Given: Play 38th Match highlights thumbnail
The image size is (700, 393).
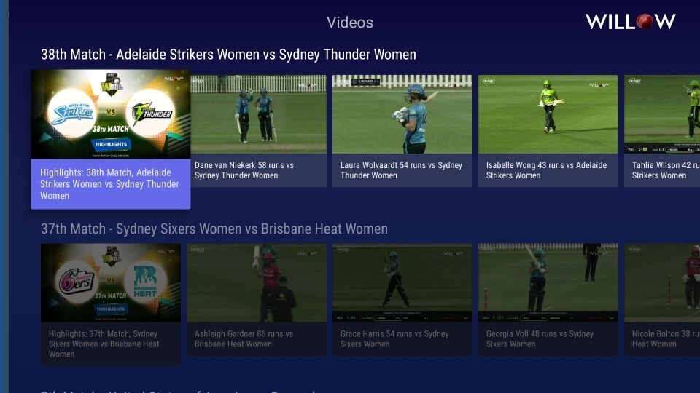Looking at the screenshot, I should click(111, 114).
